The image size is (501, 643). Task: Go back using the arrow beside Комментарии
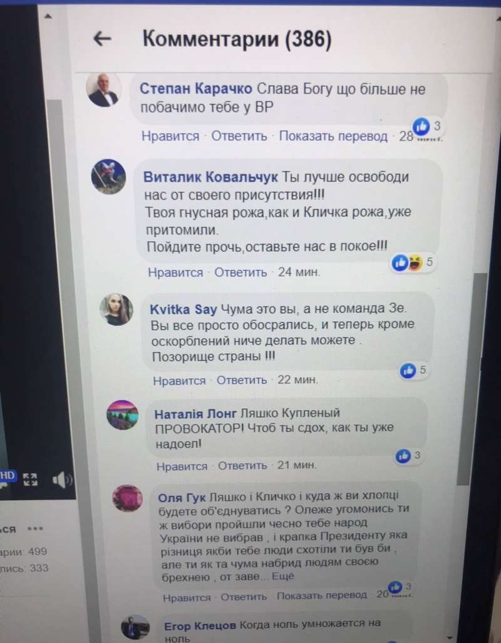[102, 39]
